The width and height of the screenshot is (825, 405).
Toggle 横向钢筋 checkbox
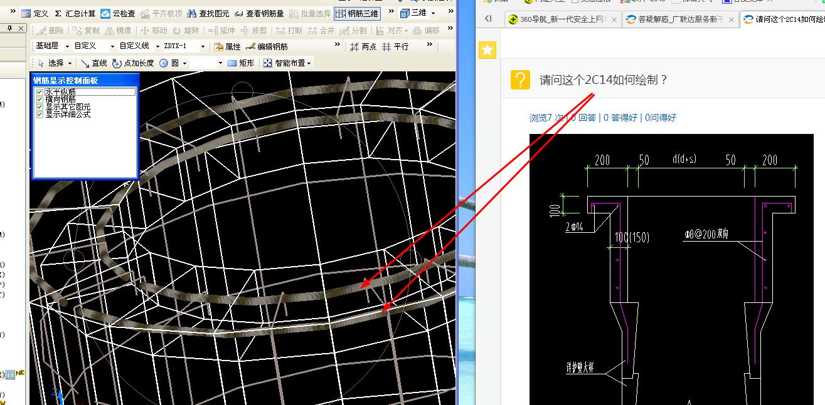[x=40, y=100]
